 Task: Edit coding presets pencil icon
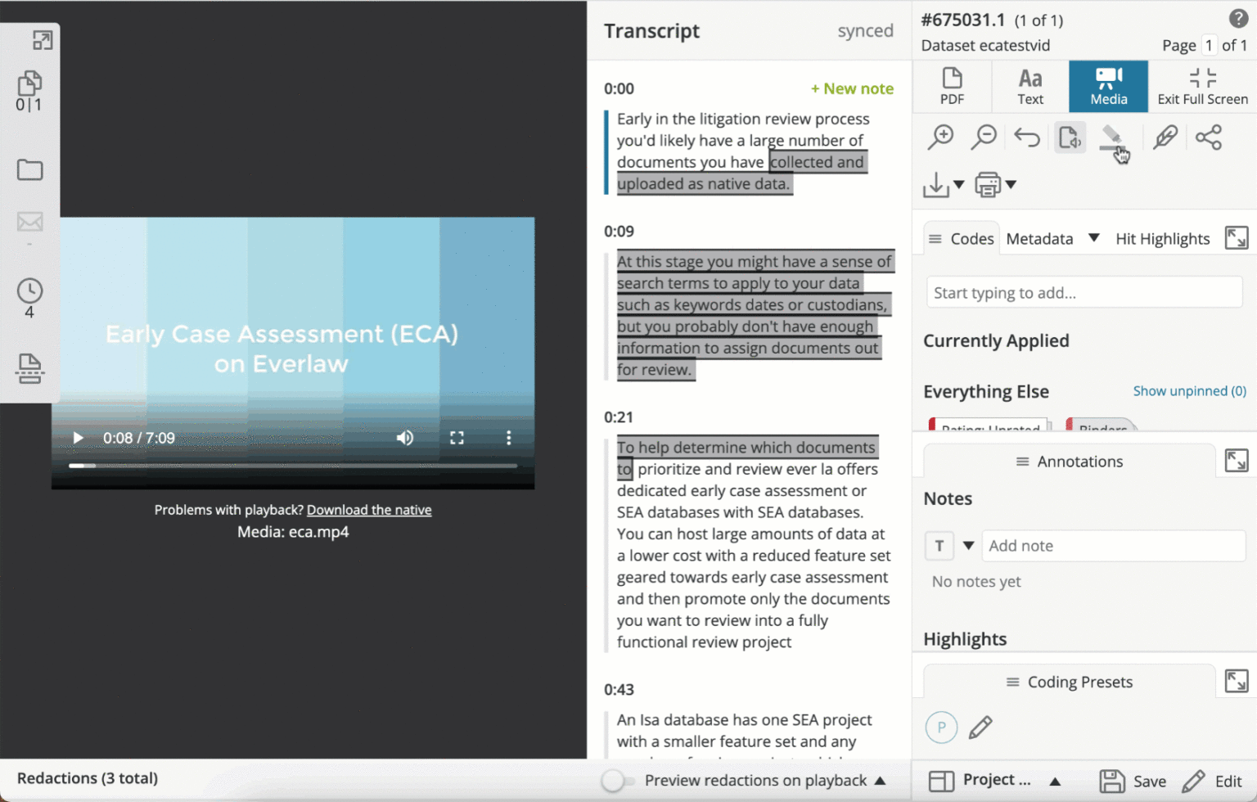coord(980,727)
